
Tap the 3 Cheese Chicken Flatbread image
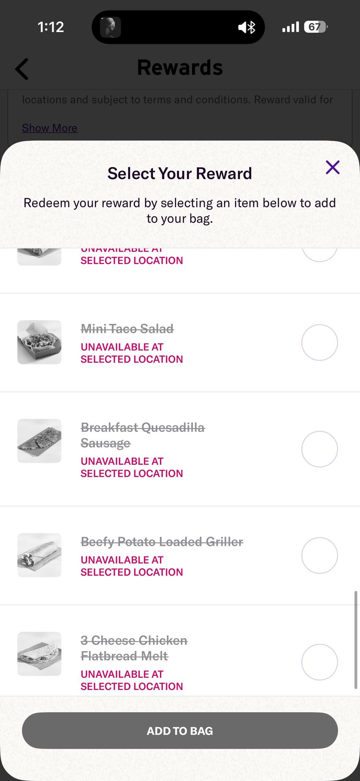tap(39, 654)
